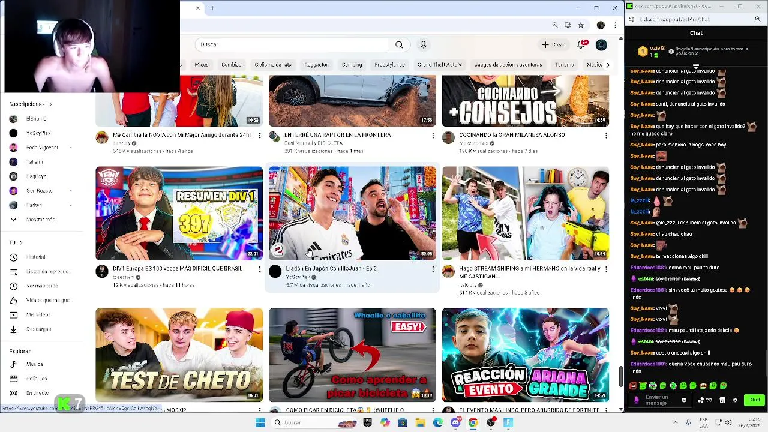
Task: Open Listas de reproducción in sidebar
Action: click(x=41, y=271)
